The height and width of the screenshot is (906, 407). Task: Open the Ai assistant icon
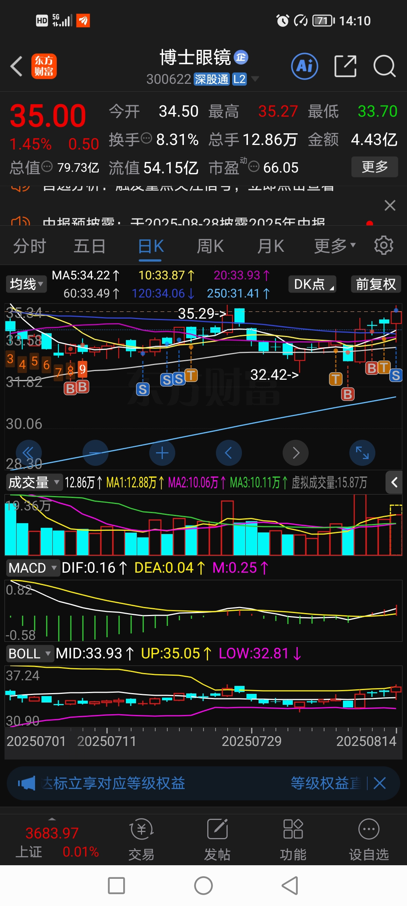pos(304,66)
